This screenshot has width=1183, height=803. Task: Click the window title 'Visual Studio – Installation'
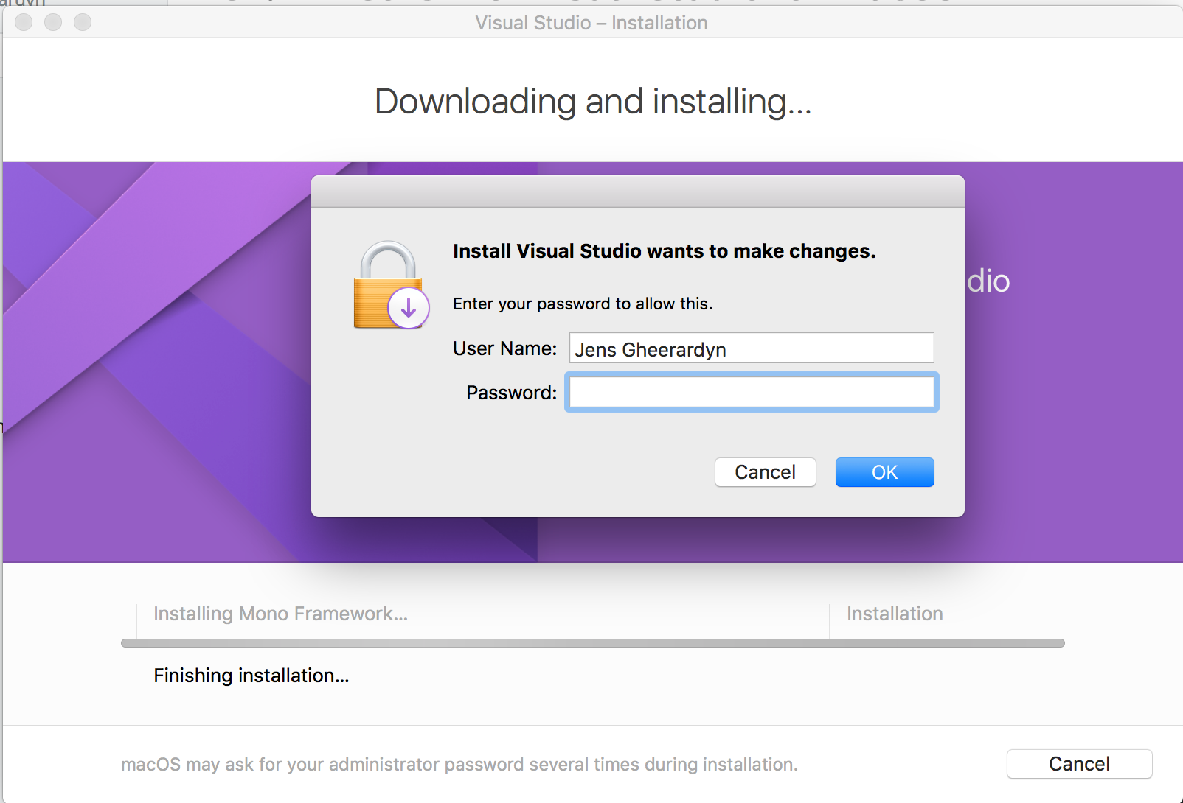pyautogui.click(x=591, y=23)
